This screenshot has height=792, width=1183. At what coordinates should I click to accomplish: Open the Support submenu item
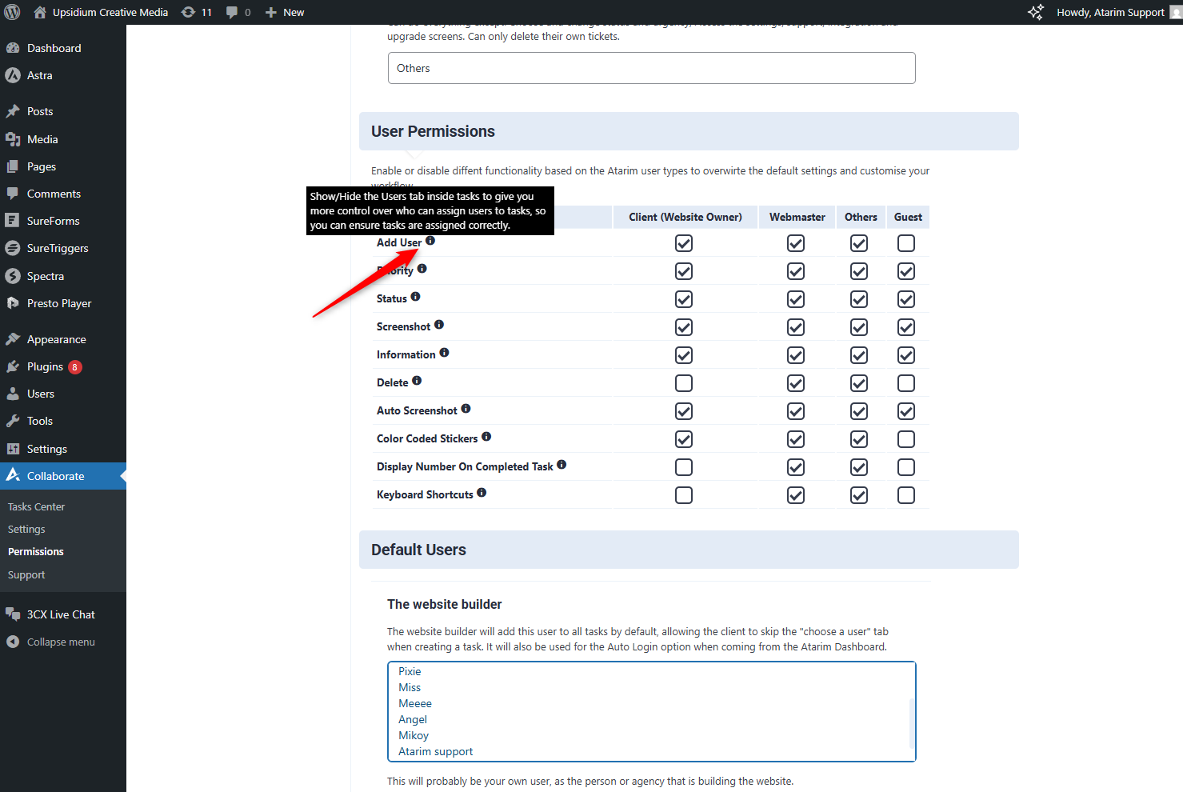pos(26,574)
